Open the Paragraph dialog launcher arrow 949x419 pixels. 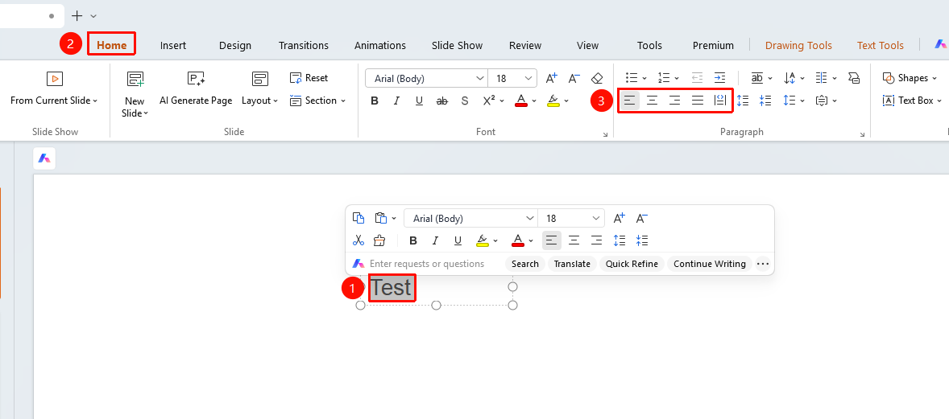863,135
